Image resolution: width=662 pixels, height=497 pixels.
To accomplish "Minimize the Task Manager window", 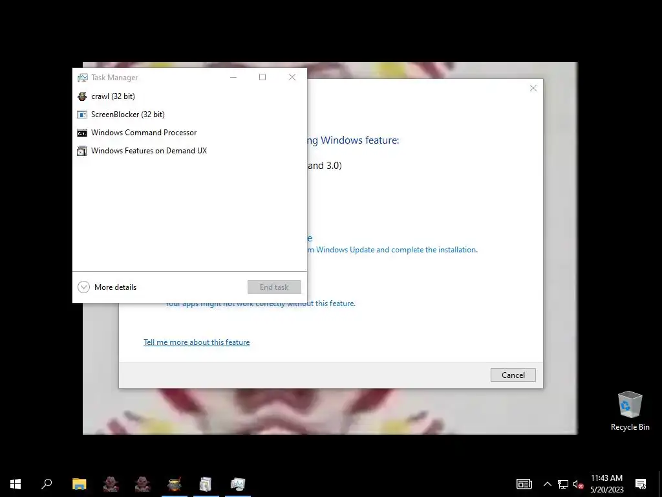I will [233, 78].
